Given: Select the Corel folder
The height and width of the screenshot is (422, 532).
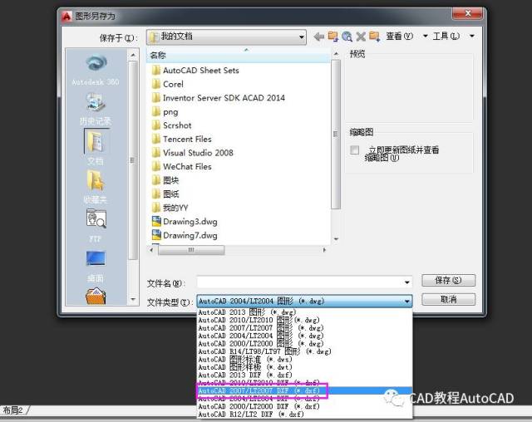Looking at the screenshot, I should tap(168, 84).
